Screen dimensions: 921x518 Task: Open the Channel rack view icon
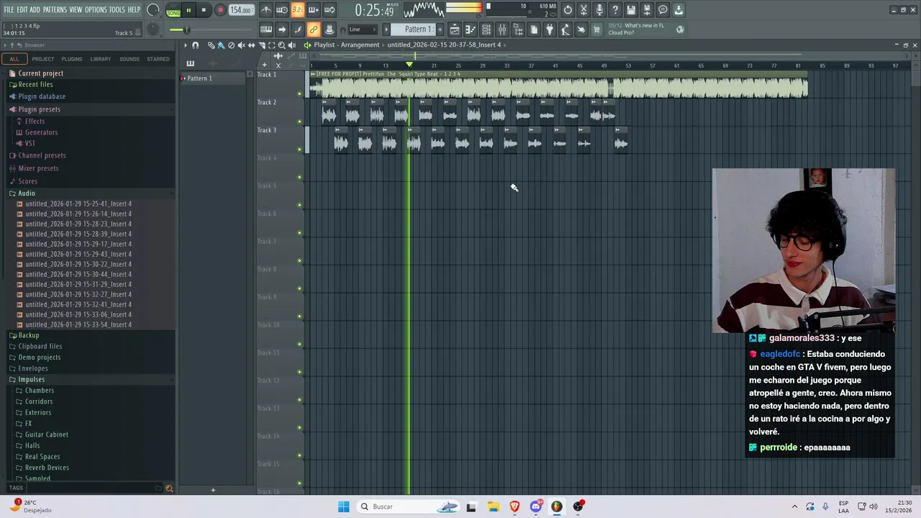(x=486, y=29)
